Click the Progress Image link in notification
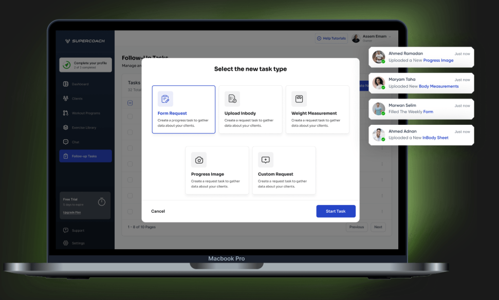 click(x=438, y=61)
